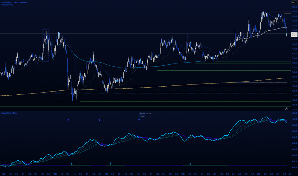Click the Long column header in the table
Image resolution: width=298 pixels, height=176 pixels.
pyautogui.click(x=147, y=114)
